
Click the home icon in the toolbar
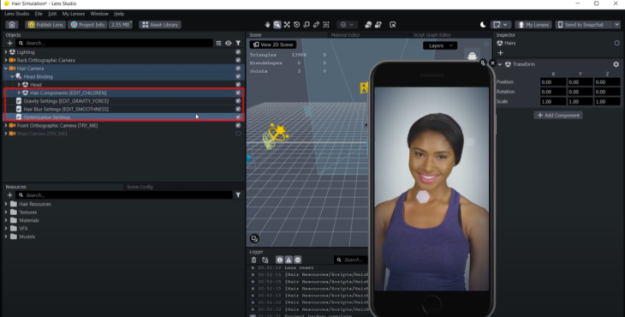coord(12,25)
